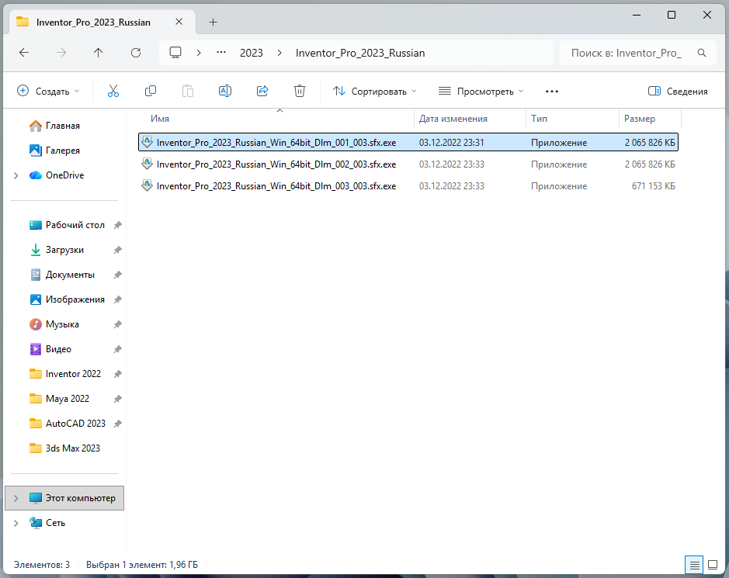This screenshot has width=729, height=578.
Task: Open a new tab with plus
Action: (x=213, y=22)
